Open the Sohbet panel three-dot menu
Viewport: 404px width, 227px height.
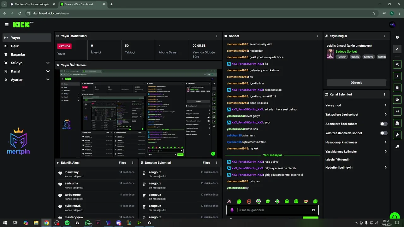pos(318,36)
